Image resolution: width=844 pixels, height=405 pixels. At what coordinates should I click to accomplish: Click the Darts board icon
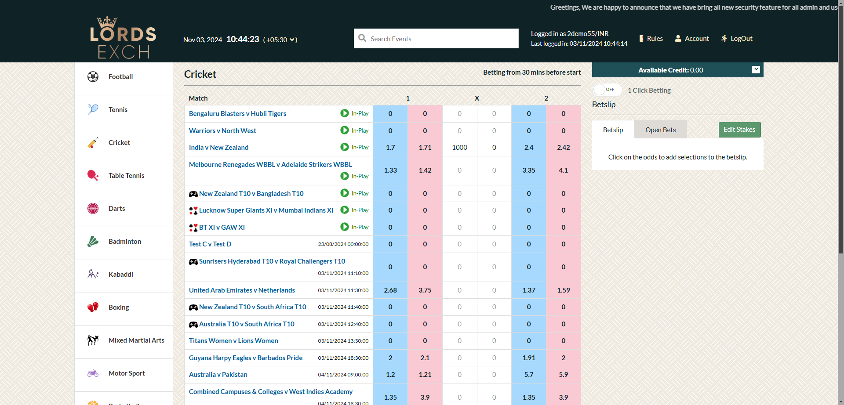tap(93, 208)
